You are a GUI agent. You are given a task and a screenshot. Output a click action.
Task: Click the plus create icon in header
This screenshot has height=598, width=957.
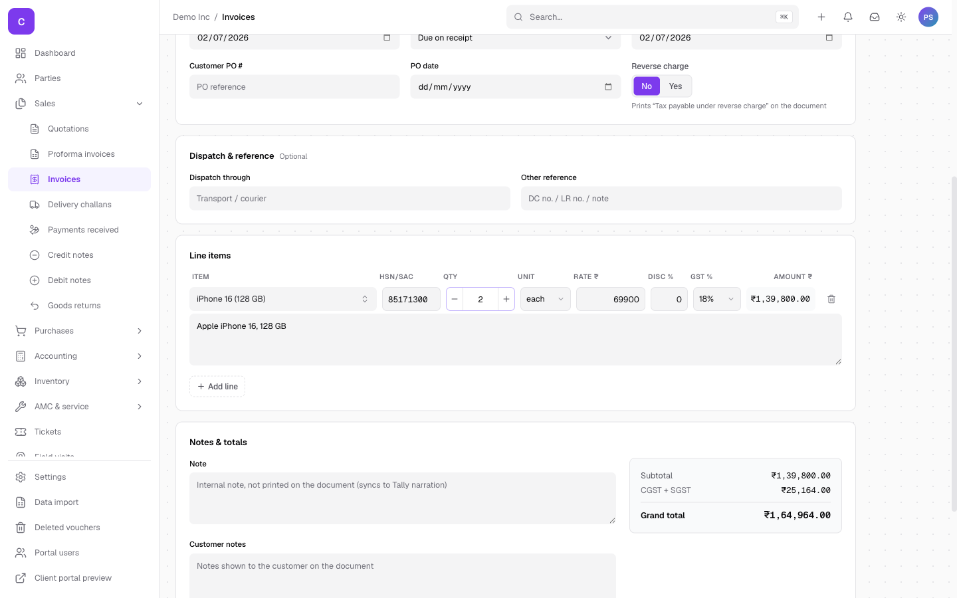[821, 17]
